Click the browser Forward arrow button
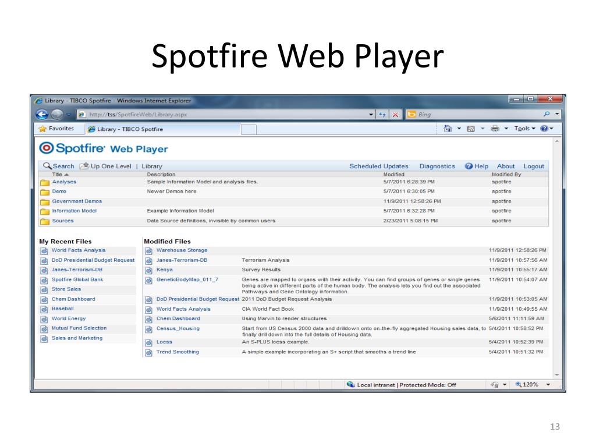Screen dimensions: 596x447 point(57,115)
